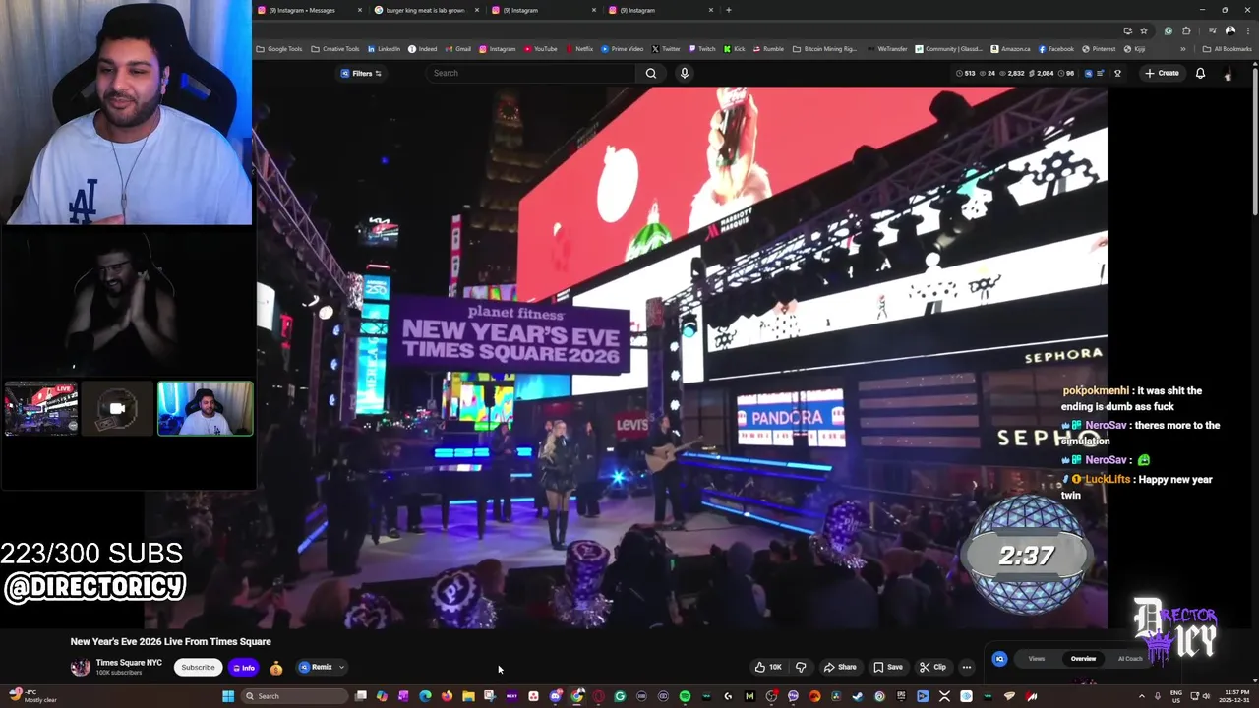This screenshot has height=708, width=1259.
Task: Expand the Google Tools bookmark folder
Action: pyautogui.click(x=279, y=49)
